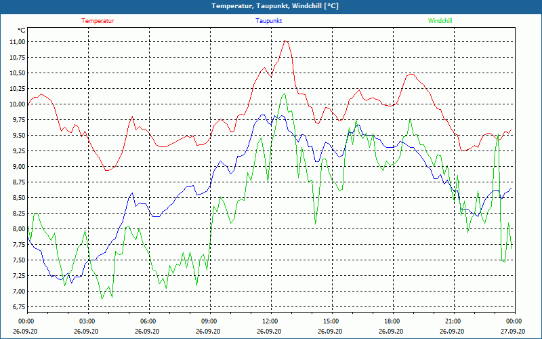The height and width of the screenshot is (339, 542).
Task: Click the red temperature peak near 12:45
Action: (x=285, y=41)
